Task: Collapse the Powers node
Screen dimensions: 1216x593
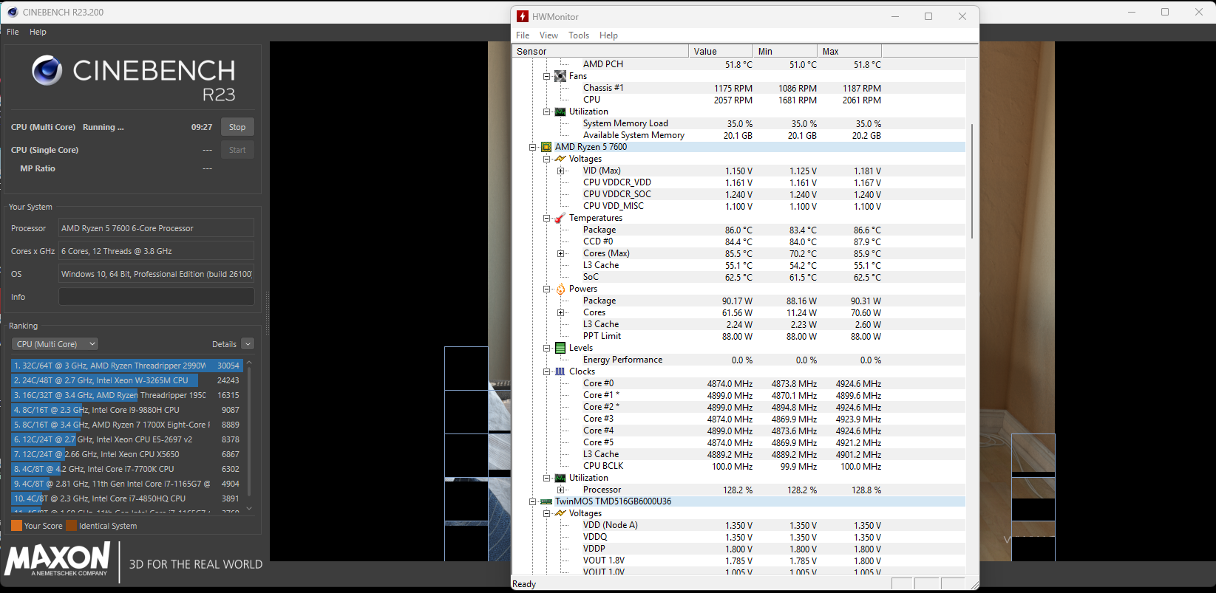Action: pyautogui.click(x=547, y=289)
